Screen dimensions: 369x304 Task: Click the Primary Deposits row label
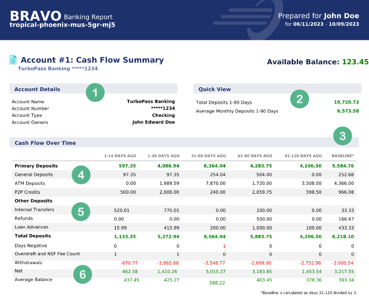[36, 166]
